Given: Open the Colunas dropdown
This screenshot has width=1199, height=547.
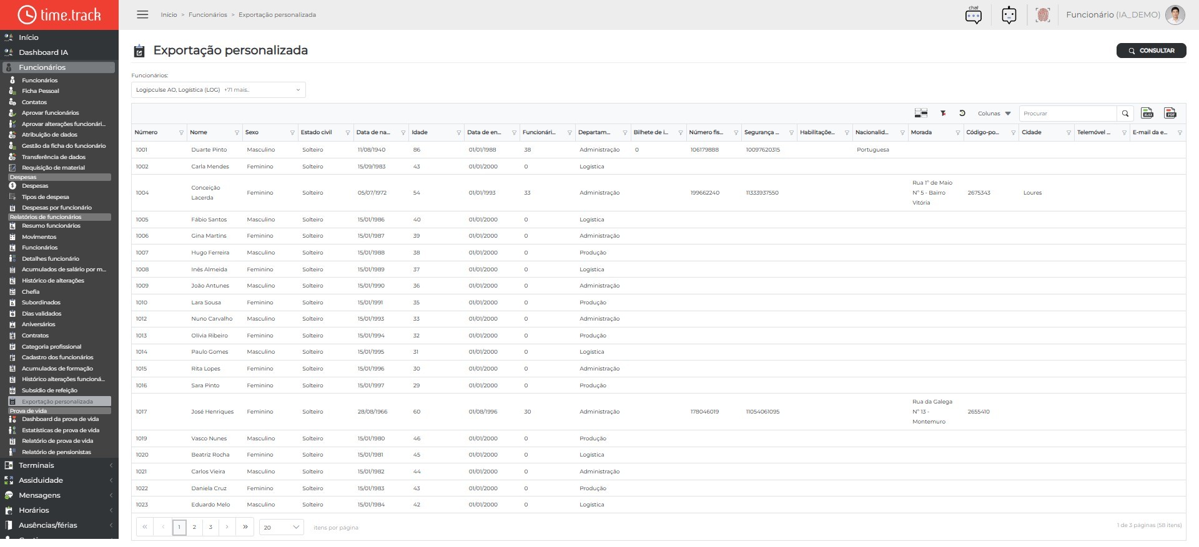Looking at the screenshot, I should pos(994,114).
